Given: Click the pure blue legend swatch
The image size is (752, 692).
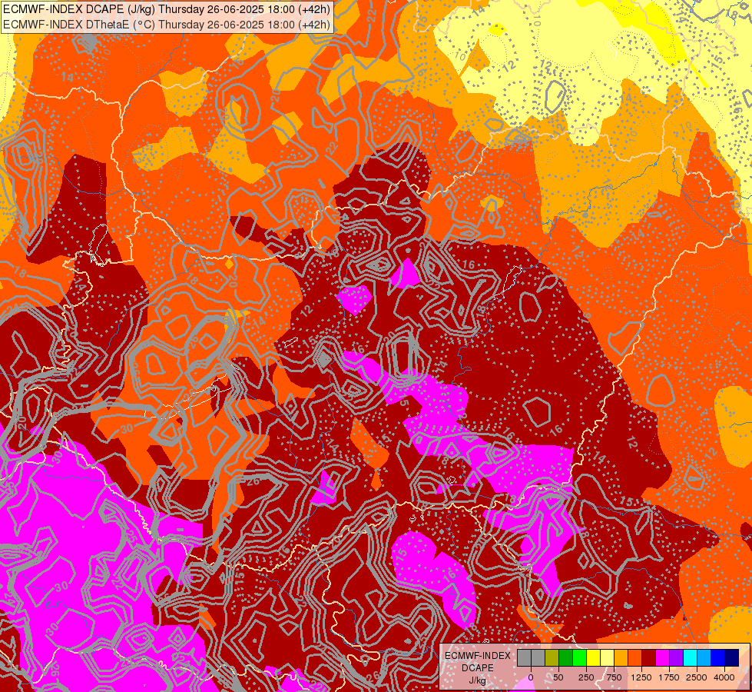Looking at the screenshot, I should [718, 657].
